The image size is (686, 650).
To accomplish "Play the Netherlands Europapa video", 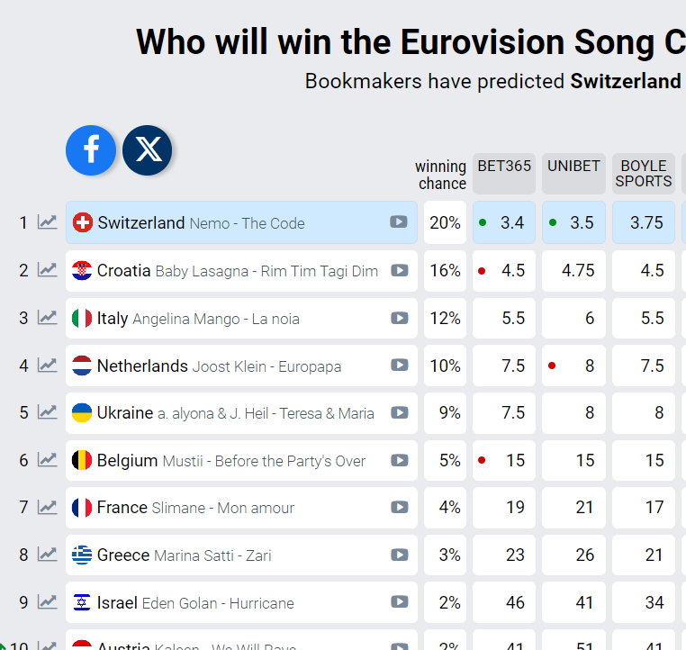I will coord(399,366).
